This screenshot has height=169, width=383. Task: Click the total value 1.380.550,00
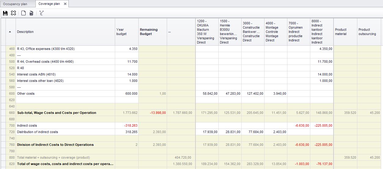pyautogui.click(x=181, y=164)
